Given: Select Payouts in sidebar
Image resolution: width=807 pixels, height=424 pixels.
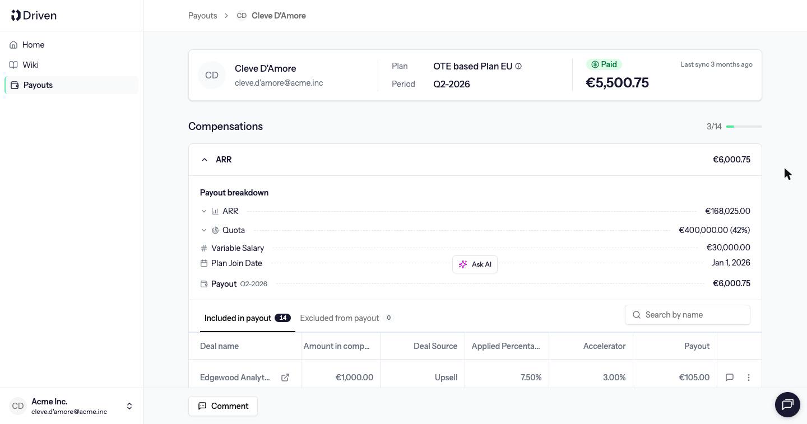Looking at the screenshot, I should tap(71, 85).
